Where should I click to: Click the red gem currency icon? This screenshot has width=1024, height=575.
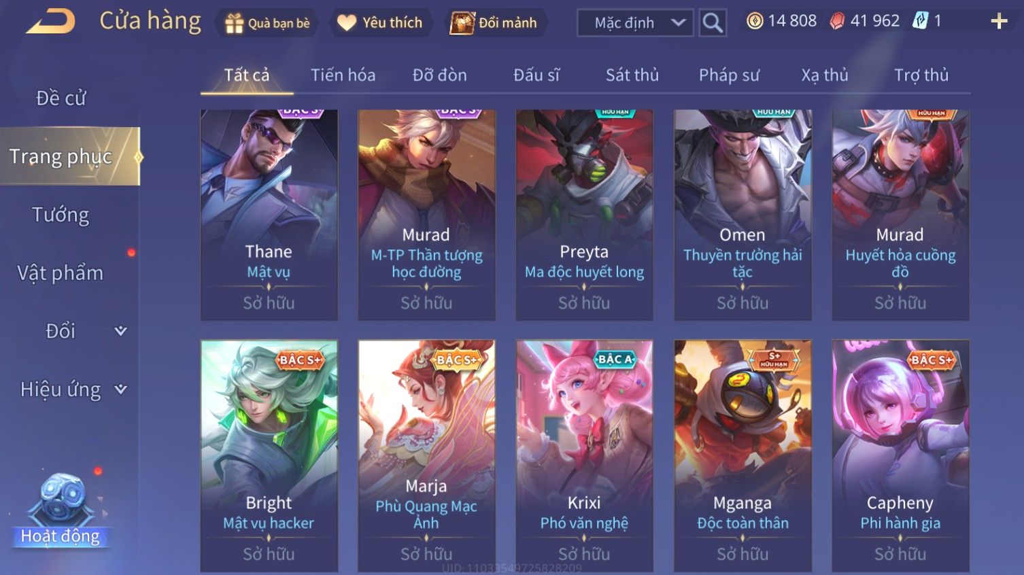tap(837, 21)
